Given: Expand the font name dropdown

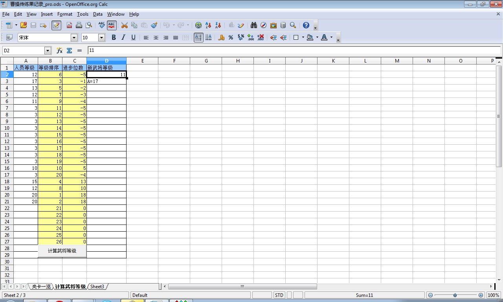Looking at the screenshot, I should tap(74, 37).
